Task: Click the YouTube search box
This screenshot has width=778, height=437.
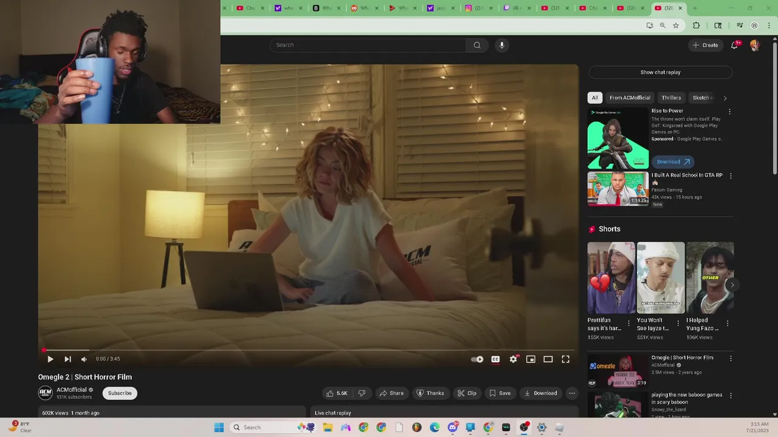Action: (x=368, y=45)
